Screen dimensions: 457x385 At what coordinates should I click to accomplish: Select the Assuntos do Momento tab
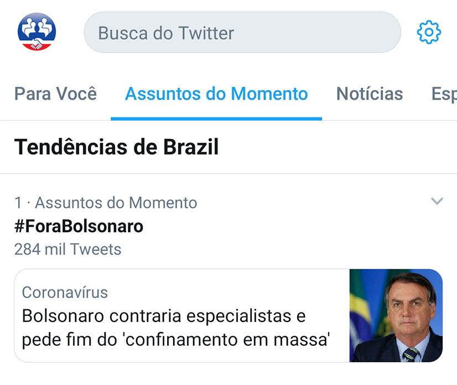click(216, 93)
